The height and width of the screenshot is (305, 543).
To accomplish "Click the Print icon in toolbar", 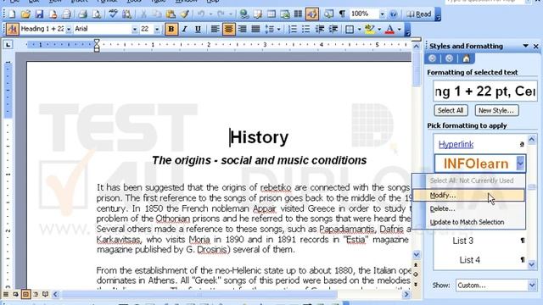I will [x=82, y=14].
